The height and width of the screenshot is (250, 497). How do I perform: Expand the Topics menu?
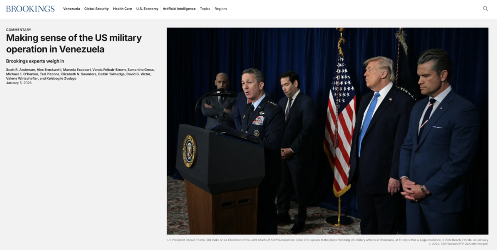[205, 9]
